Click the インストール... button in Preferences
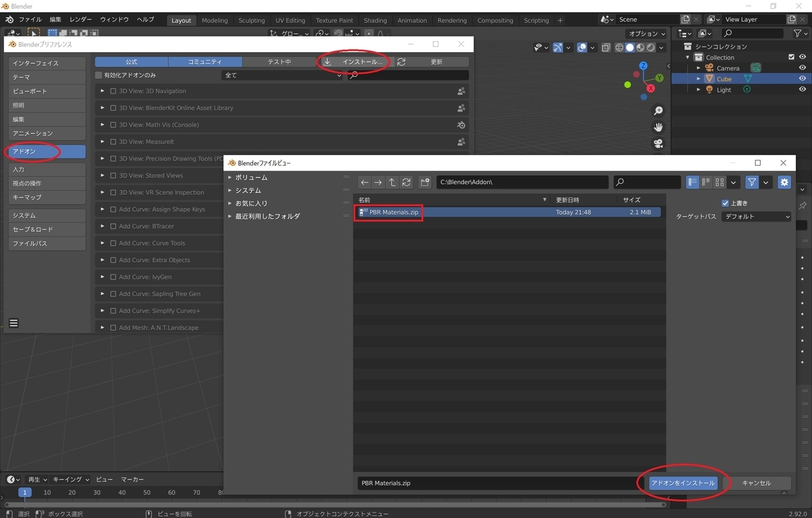 coord(354,62)
